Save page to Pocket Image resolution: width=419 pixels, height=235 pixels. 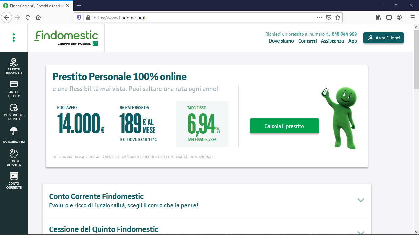(329, 18)
